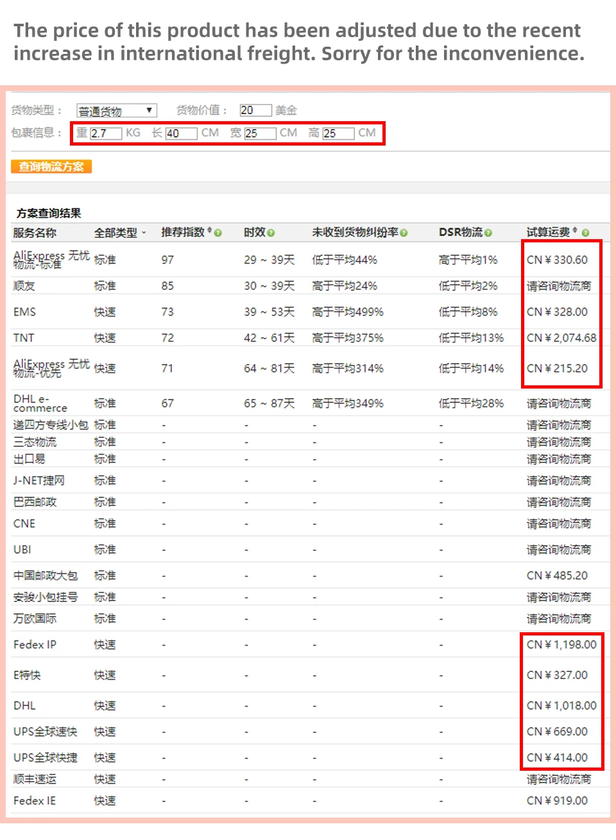Select the 29 ~ 39天 delivery time cell
Viewport: 616px width, 840px height.
pyautogui.click(x=269, y=260)
